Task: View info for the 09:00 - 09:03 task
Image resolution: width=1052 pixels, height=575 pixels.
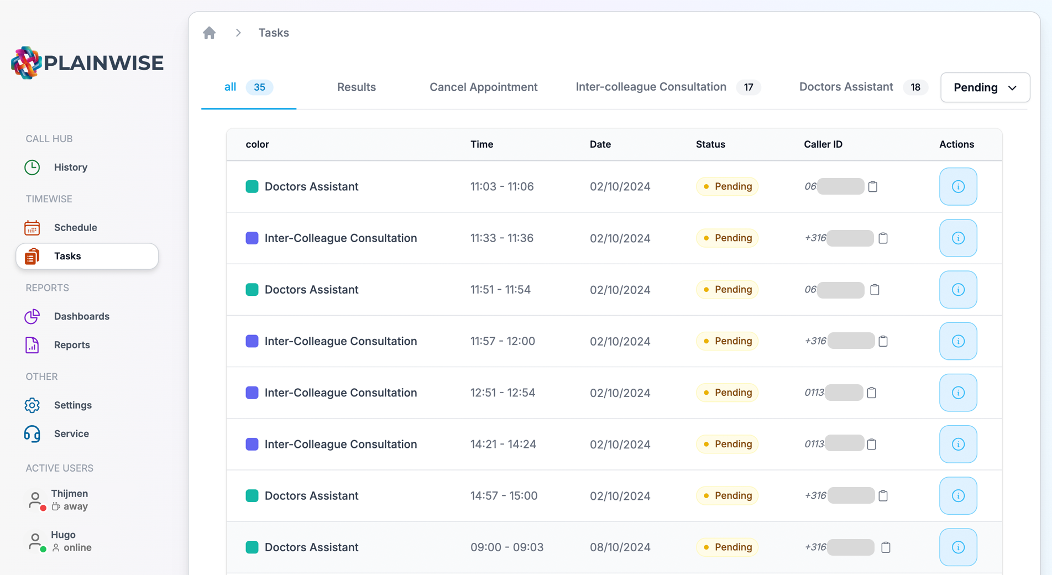Action: (958, 547)
